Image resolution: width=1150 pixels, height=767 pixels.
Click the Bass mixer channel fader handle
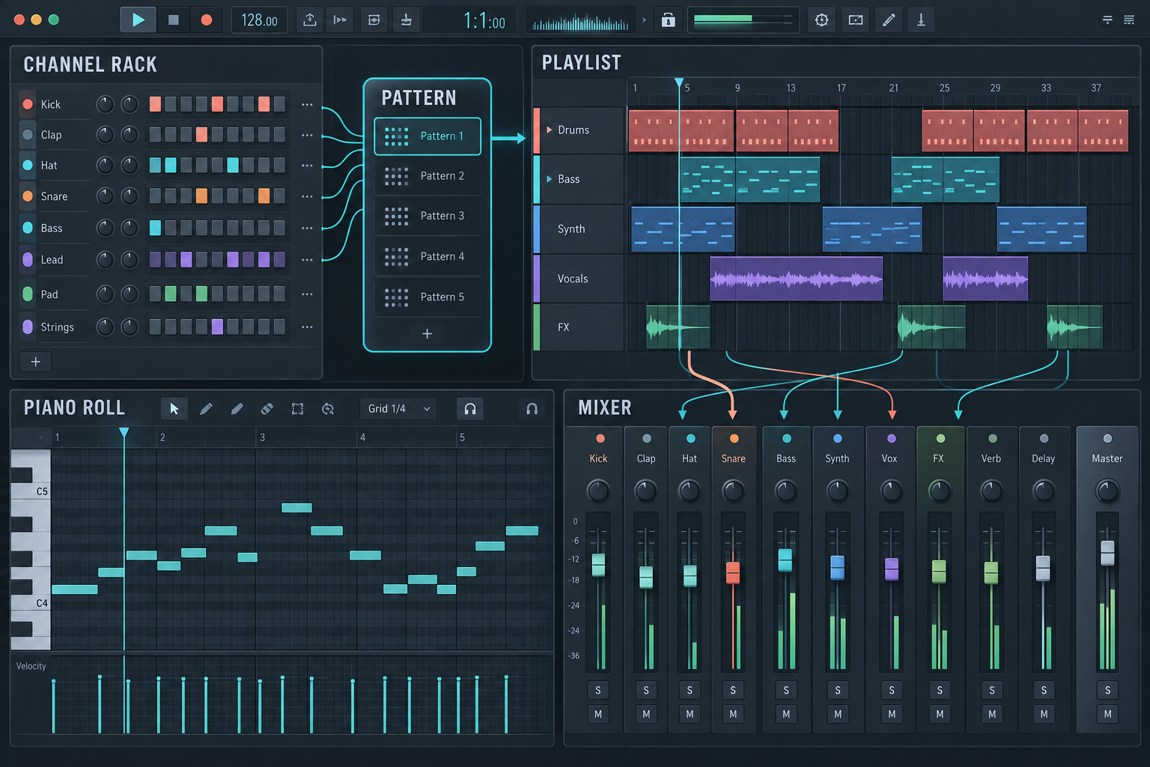click(785, 560)
